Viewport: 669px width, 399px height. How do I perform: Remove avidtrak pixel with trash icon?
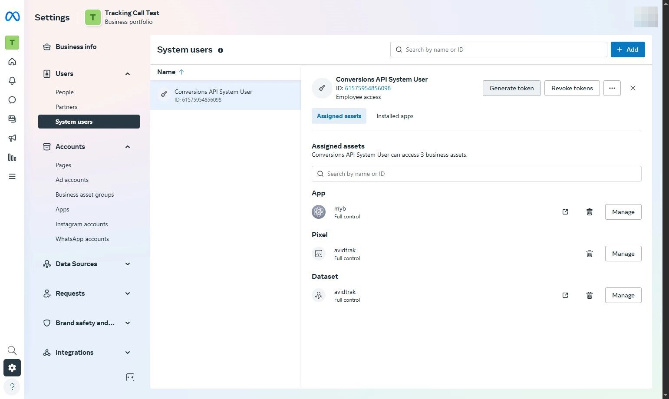tap(590, 254)
